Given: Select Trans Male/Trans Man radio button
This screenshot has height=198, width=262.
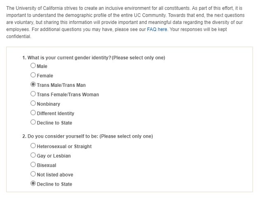Looking at the screenshot, I should click(33, 84).
